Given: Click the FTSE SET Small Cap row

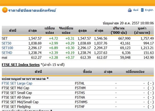Looking at the screenshot, I should pyautogui.click(x=78, y=93).
